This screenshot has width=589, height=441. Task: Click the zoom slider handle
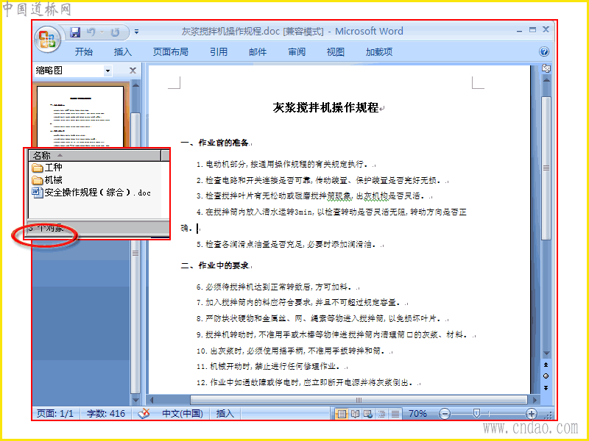[476, 413]
